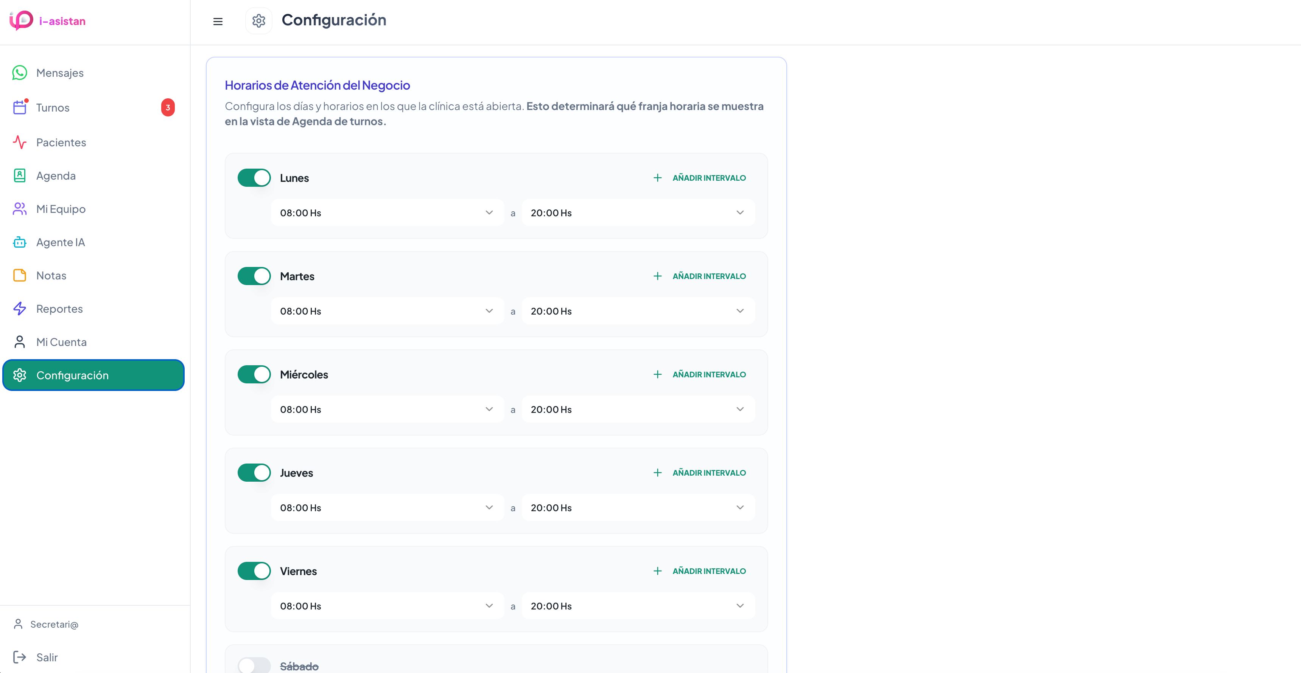Go to Reportes section
The height and width of the screenshot is (673, 1301).
click(x=93, y=309)
